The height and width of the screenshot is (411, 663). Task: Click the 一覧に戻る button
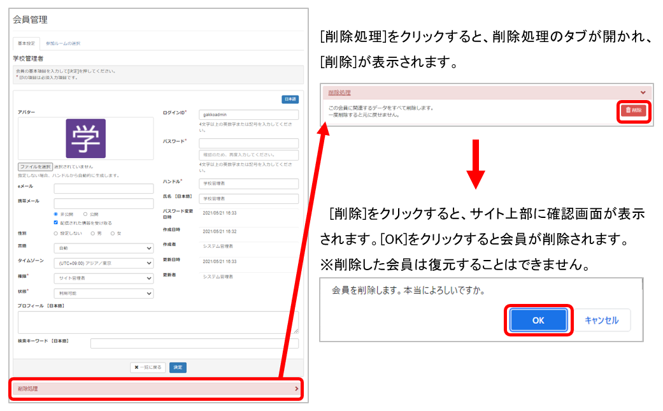[x=148, y=368]
